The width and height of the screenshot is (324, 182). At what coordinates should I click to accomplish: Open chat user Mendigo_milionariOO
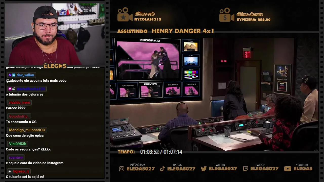pyautogui.click(x=27, y=130)
